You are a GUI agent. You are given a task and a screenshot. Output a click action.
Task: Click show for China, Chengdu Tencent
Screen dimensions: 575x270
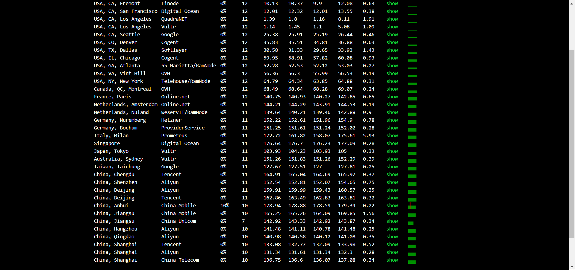click(x=392, y=175)
